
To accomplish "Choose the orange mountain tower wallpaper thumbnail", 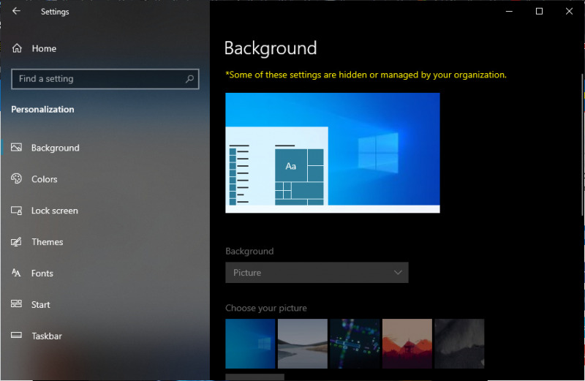I will tap(407, 343).
